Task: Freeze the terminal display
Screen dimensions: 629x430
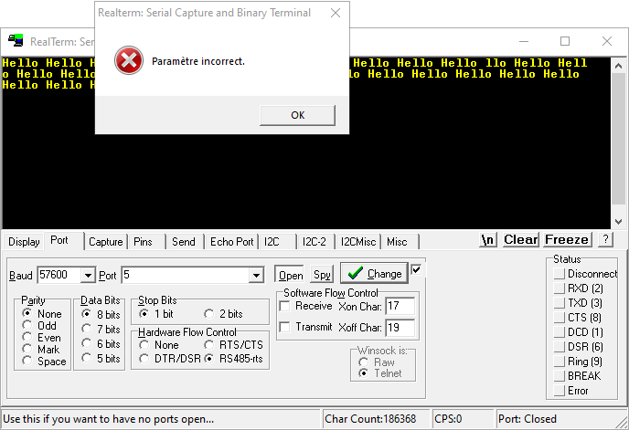Action: pyautogui.click(x=567, y=239)
